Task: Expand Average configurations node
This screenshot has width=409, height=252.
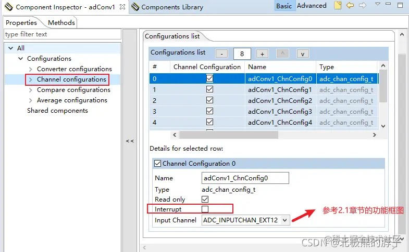Action: coord(31,100)
